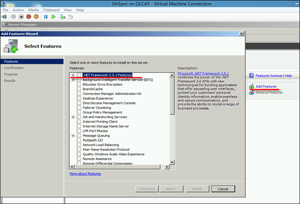
Task: Tick the Multipath I/O checkbox
Action: coord(79,140)
